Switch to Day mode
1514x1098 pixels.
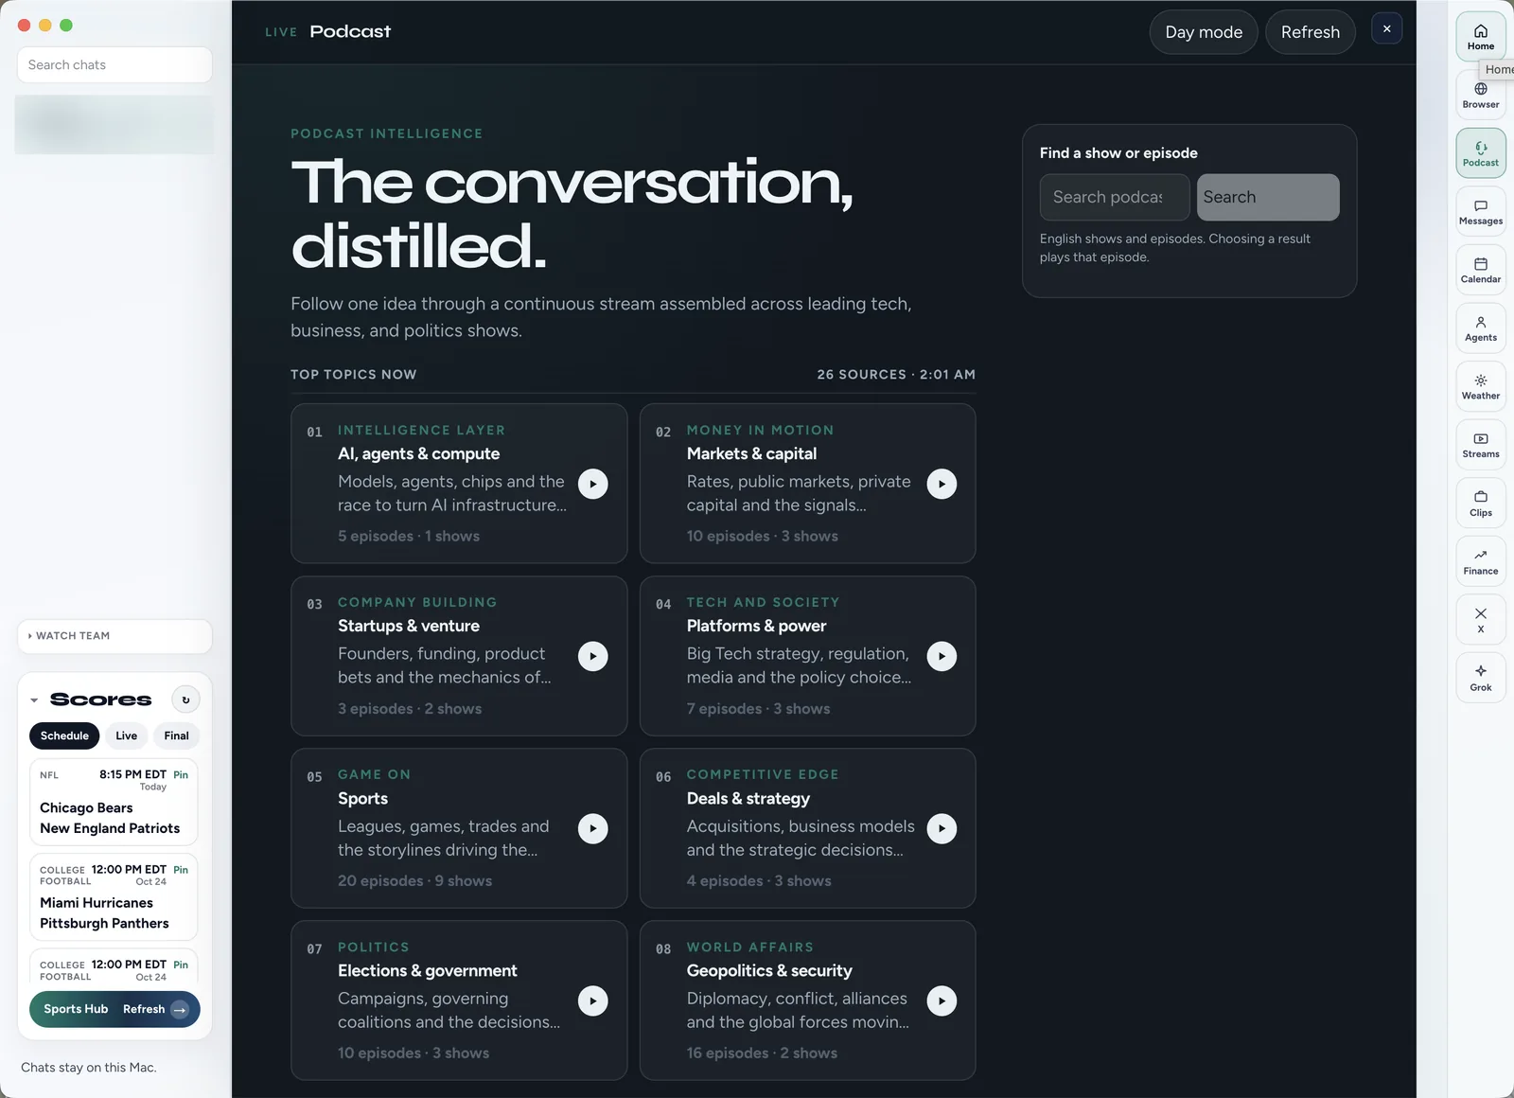coord(1204,32)
